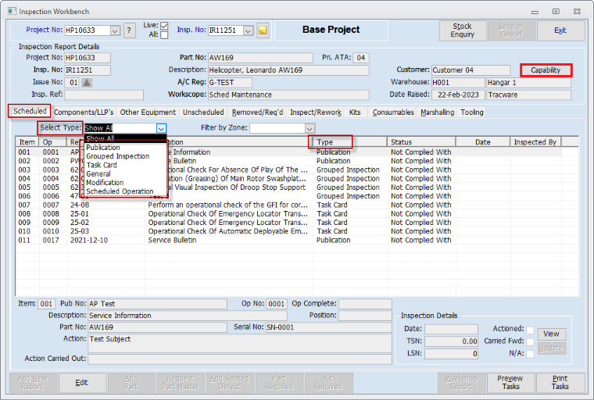Switch to the Components/LLP's tab
Image resolution: width=594 pixels, height=400 pixels.
[84, 112]
